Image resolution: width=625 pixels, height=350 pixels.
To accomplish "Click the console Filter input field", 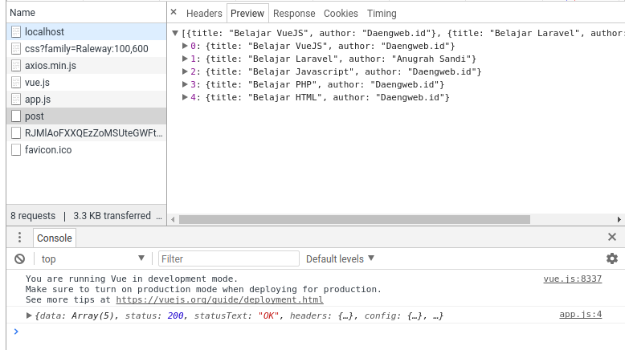I will [228, 258].
